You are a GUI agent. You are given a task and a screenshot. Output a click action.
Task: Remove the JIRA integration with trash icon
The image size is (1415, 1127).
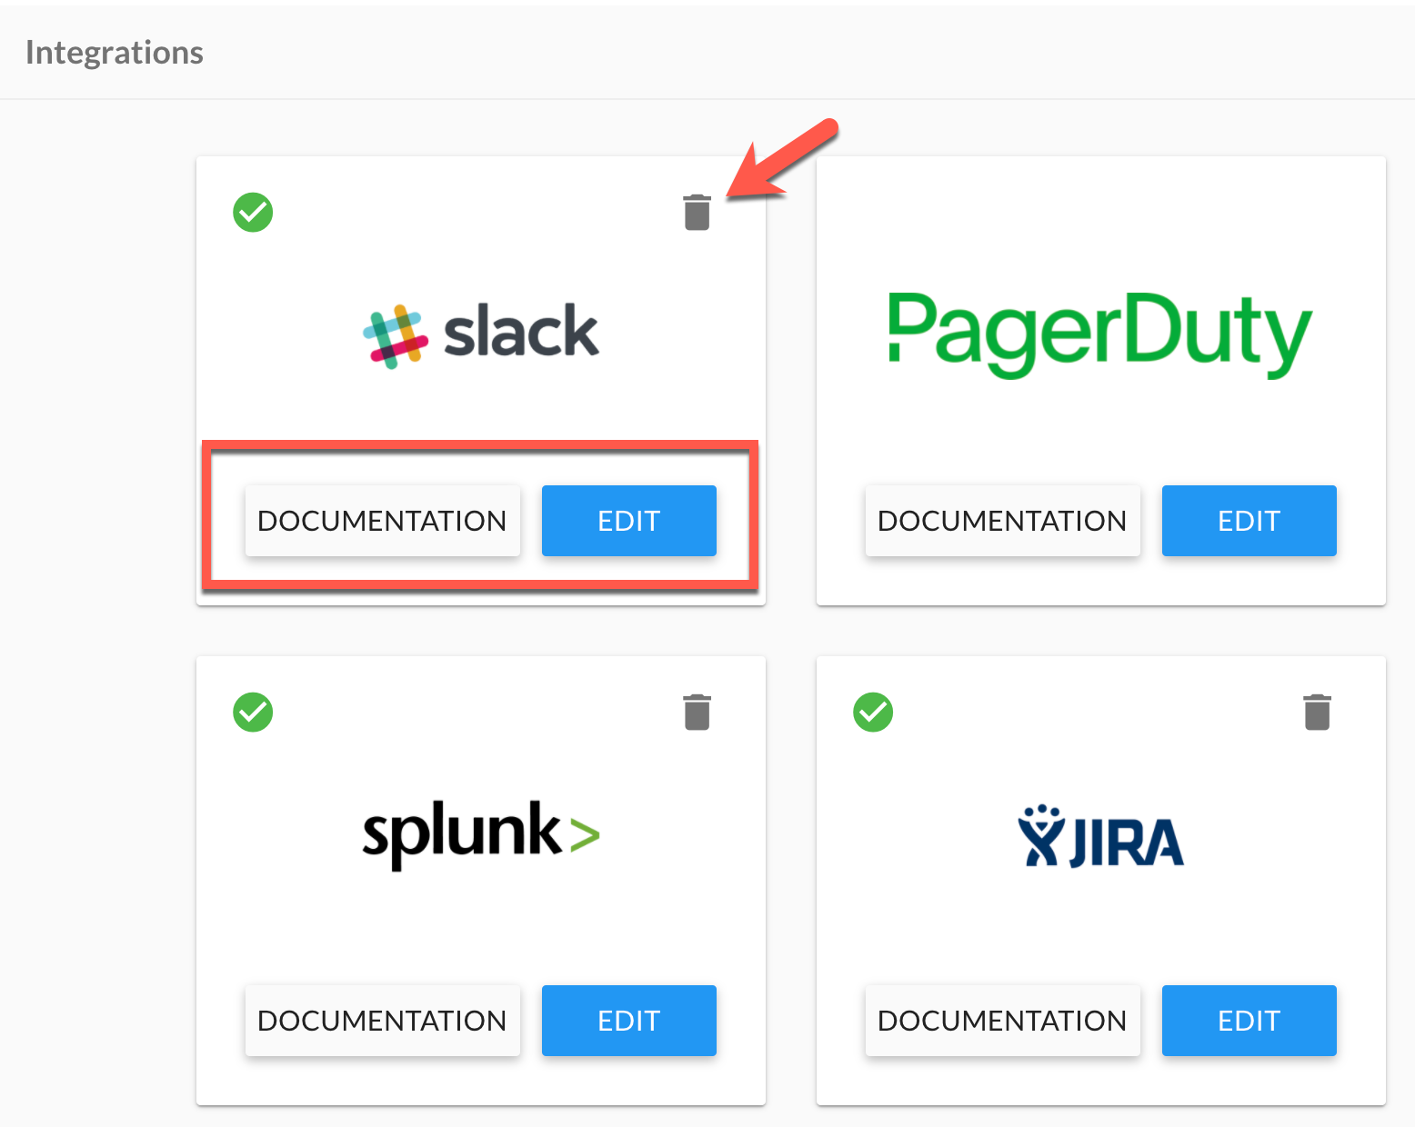1317,712
